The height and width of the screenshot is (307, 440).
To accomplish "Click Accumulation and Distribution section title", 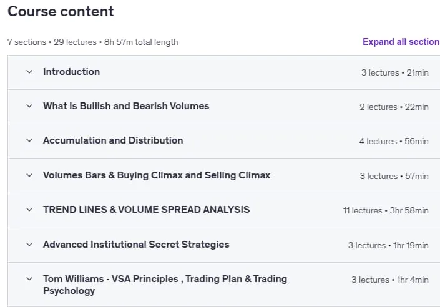I will point(113,140).
